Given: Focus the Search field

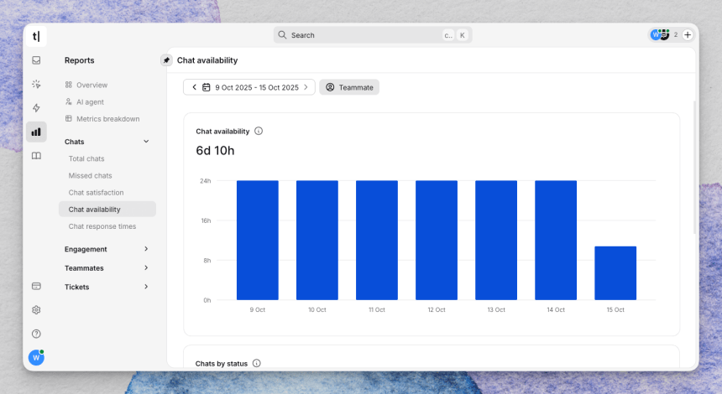Looking at the screenshot, I should 373,35.
